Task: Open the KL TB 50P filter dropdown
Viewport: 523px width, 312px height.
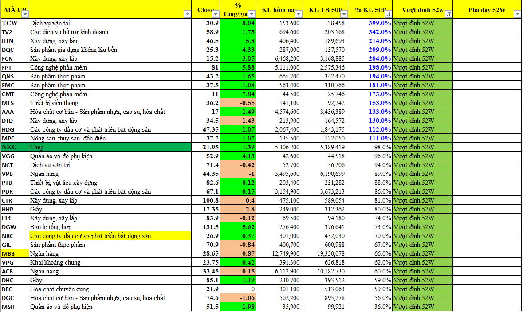Action: click(344, 14)
